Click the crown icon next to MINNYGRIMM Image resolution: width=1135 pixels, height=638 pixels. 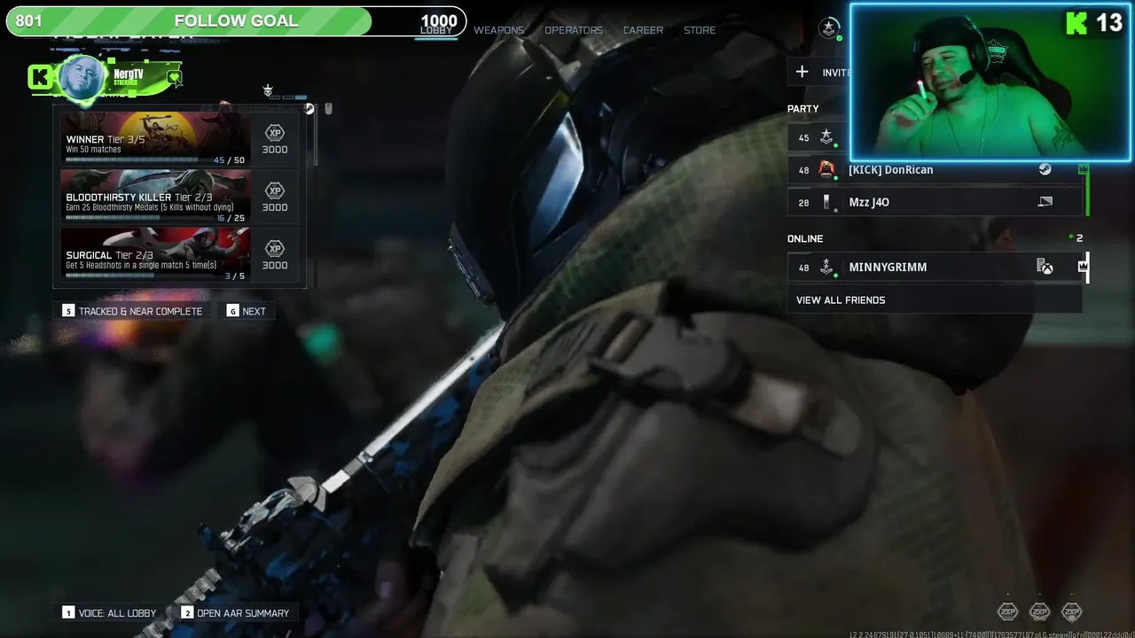click(x=1083, y=267)
